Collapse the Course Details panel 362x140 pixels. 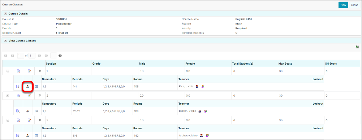[x=5, y=14]
